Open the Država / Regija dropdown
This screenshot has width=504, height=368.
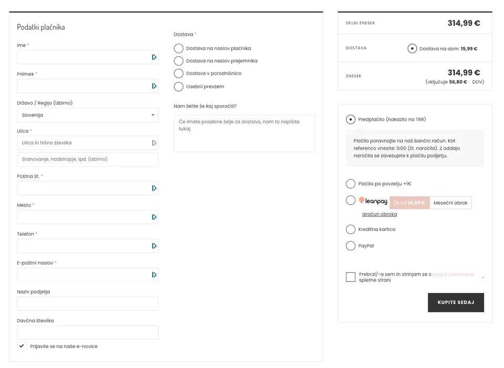coord(88,115)
